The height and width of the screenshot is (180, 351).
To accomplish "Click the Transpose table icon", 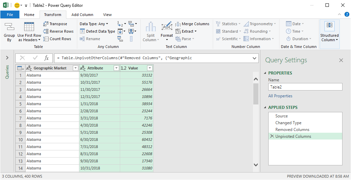I will click(x=46, y=24).
